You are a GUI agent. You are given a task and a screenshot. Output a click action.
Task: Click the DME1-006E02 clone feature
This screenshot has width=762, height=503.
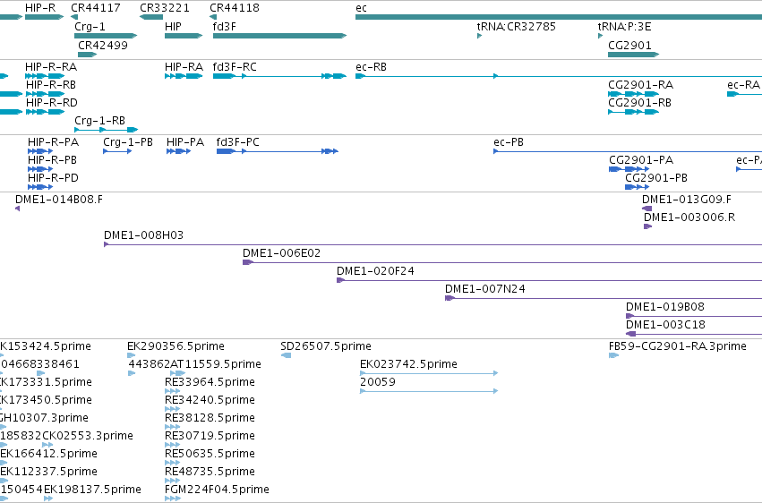point(502,262)
